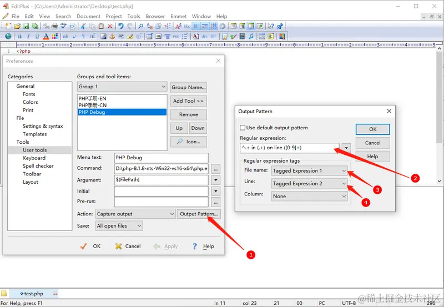The width and height of the screenshot is (444, 307).
Task: Click the Replace A-B icon
Action: pos(149,26)
